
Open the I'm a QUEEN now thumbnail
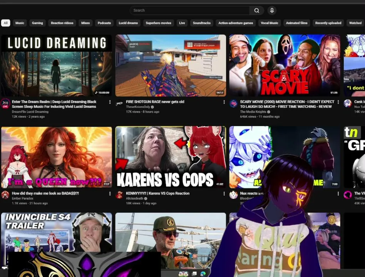click(57, 157)
